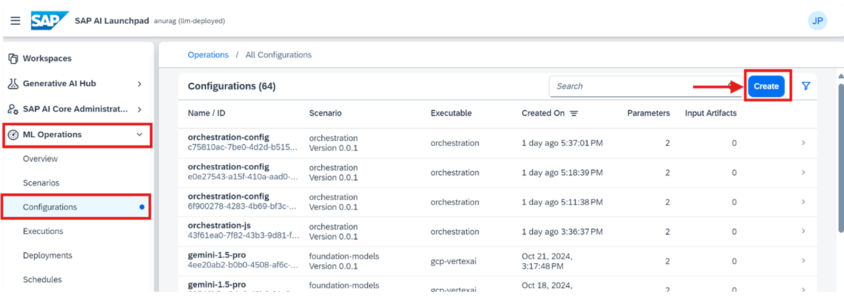This screenshot has width=844, height=297.
Task: Click foundation-models scenario dated Oct 21
Action: (344, 256)
